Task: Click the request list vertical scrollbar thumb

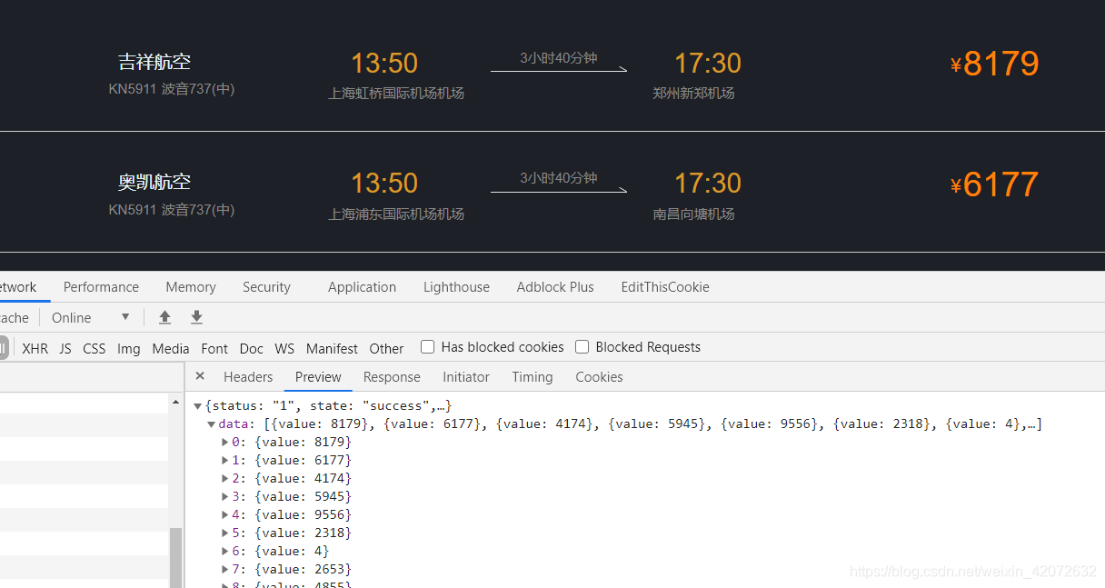Action: click(x=175, y=557)
